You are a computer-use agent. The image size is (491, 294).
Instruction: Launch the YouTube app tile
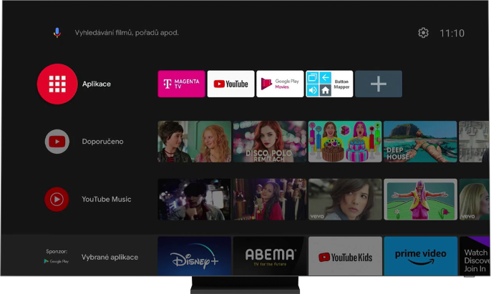(230, 84)
